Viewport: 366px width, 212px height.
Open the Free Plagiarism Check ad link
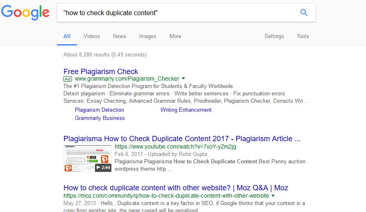[x=101, y=71]
